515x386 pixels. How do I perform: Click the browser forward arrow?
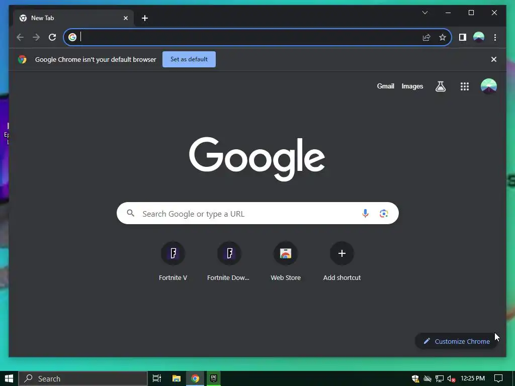36,37
